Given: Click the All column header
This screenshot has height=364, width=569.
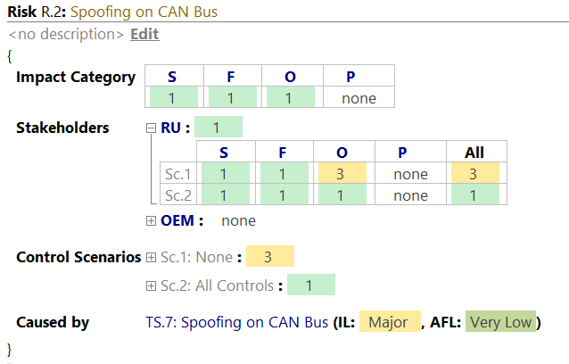Looking at the screenshot, I should (x=474, y=152).
